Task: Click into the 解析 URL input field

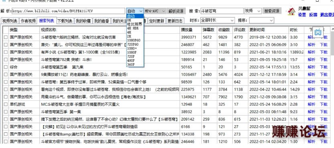Action: (69, 11)
